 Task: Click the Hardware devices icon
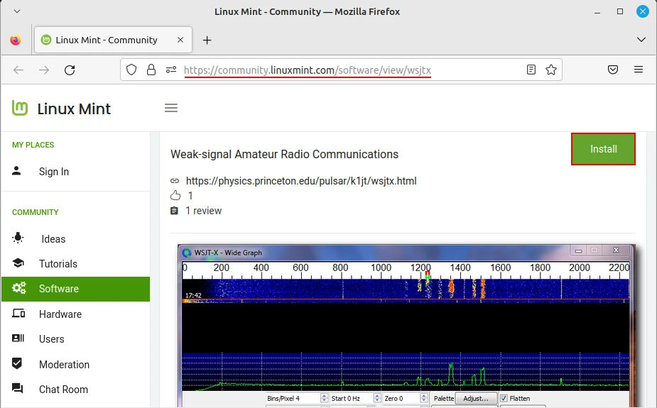pyautogui.click(x=18, y=313)
